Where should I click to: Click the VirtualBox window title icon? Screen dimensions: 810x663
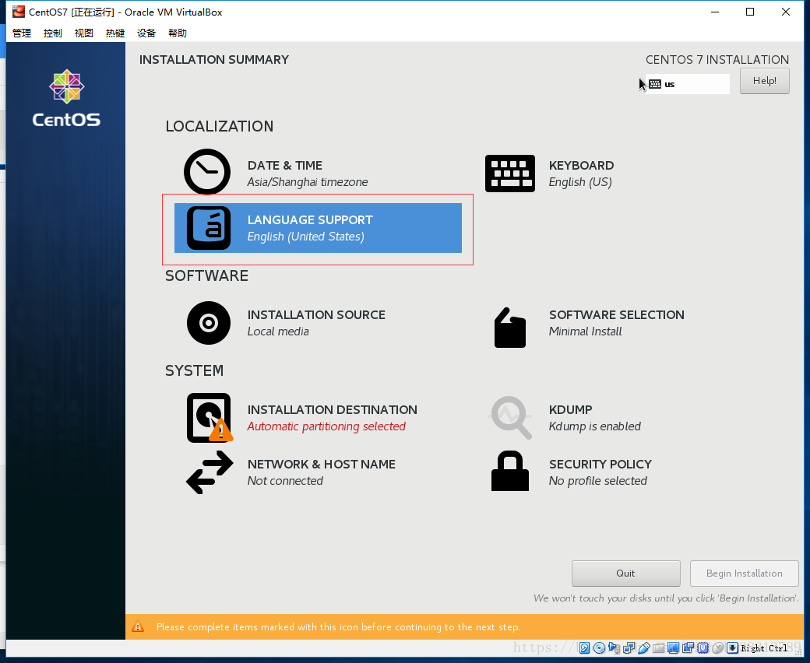click(19, 12)
